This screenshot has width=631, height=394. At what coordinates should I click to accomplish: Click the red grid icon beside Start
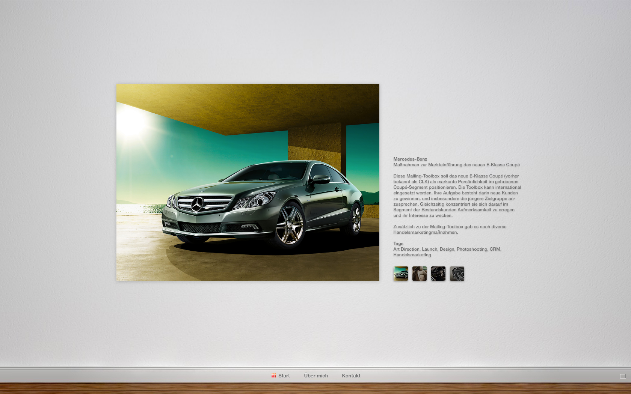click(x=273, y=376)
